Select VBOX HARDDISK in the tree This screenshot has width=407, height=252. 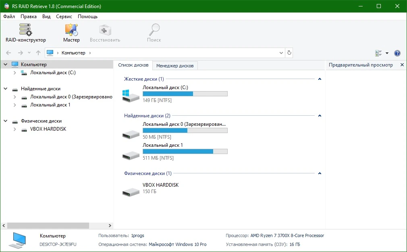(x=48, y=129)
